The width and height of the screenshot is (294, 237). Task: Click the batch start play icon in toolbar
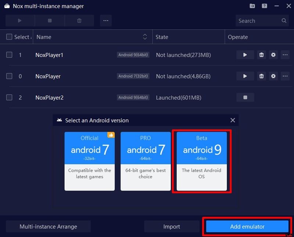20,21
